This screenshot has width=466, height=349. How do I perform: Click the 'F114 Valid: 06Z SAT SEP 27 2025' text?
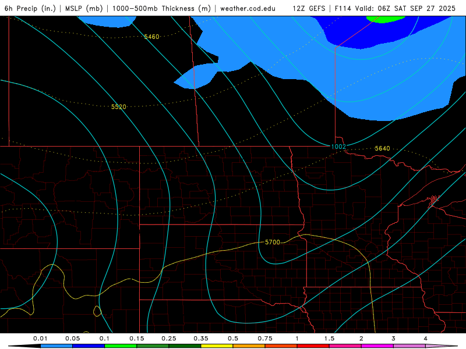click(395, 8)
